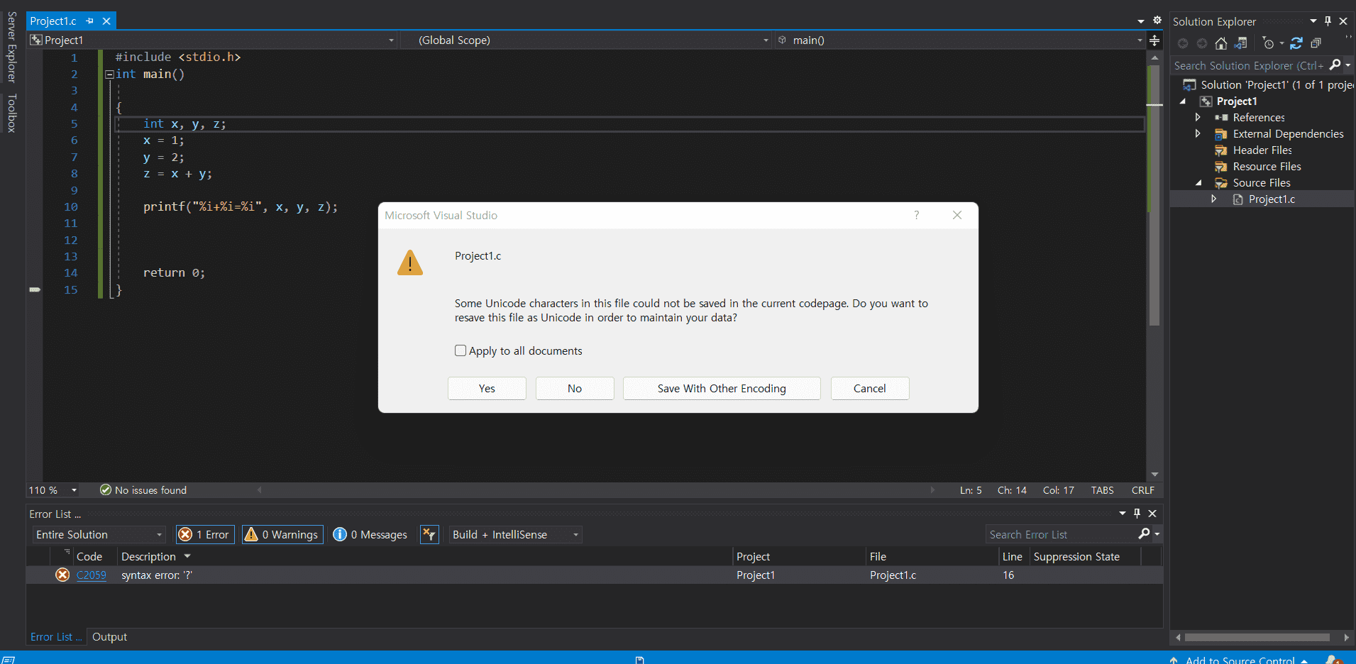
Task: Open the Server Explorer side tab
Action: coord(12,48)
